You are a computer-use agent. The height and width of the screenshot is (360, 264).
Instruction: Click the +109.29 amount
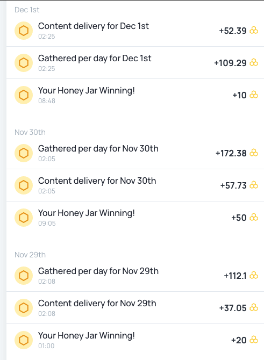click(230, 63)
